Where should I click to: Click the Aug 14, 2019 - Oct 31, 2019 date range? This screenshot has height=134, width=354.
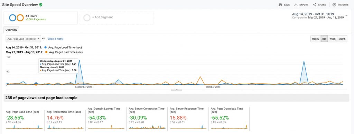[x=313, y=14]
